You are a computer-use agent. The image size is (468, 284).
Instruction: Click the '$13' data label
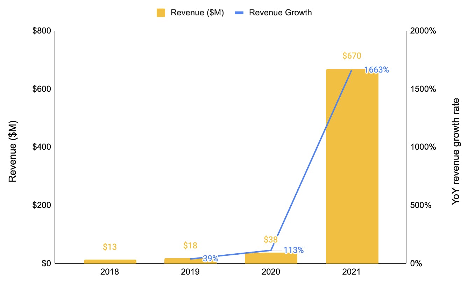click(x=109, y=247)
